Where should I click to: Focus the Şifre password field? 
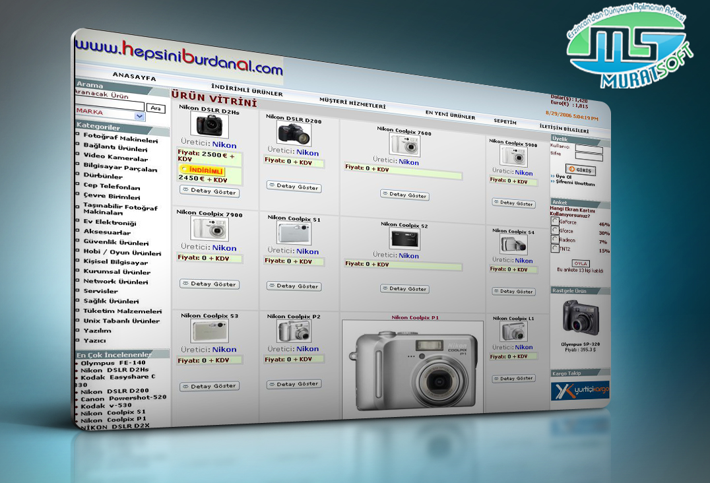pos(589,156)
